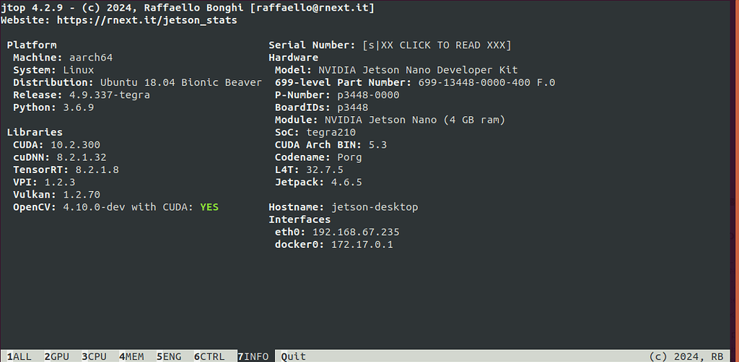Click the eth0 IP address value
The height and width of the screenshot is (362, 739).
click(356, 232)
